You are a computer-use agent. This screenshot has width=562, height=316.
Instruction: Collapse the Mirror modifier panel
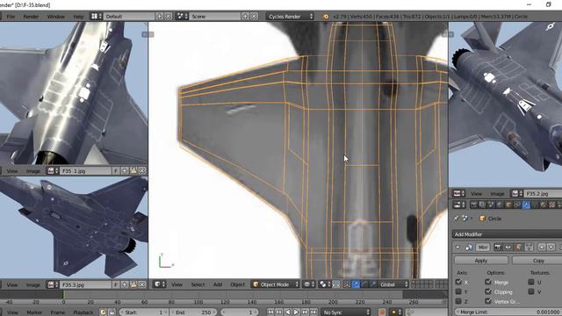[458, 248]
